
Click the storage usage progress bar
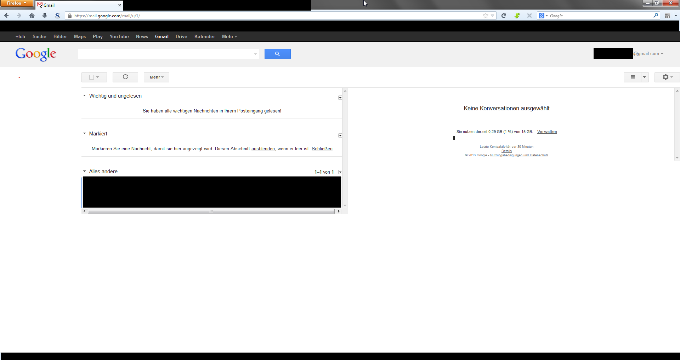[x=507, y=138]
